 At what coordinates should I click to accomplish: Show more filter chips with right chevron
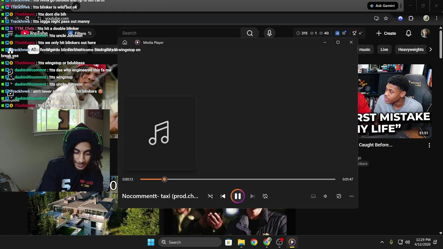(431, 49)
